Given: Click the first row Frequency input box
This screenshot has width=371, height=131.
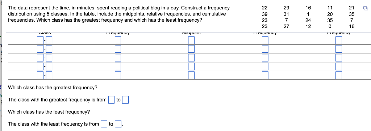Looking at the screenshot, I should [118, 40].
